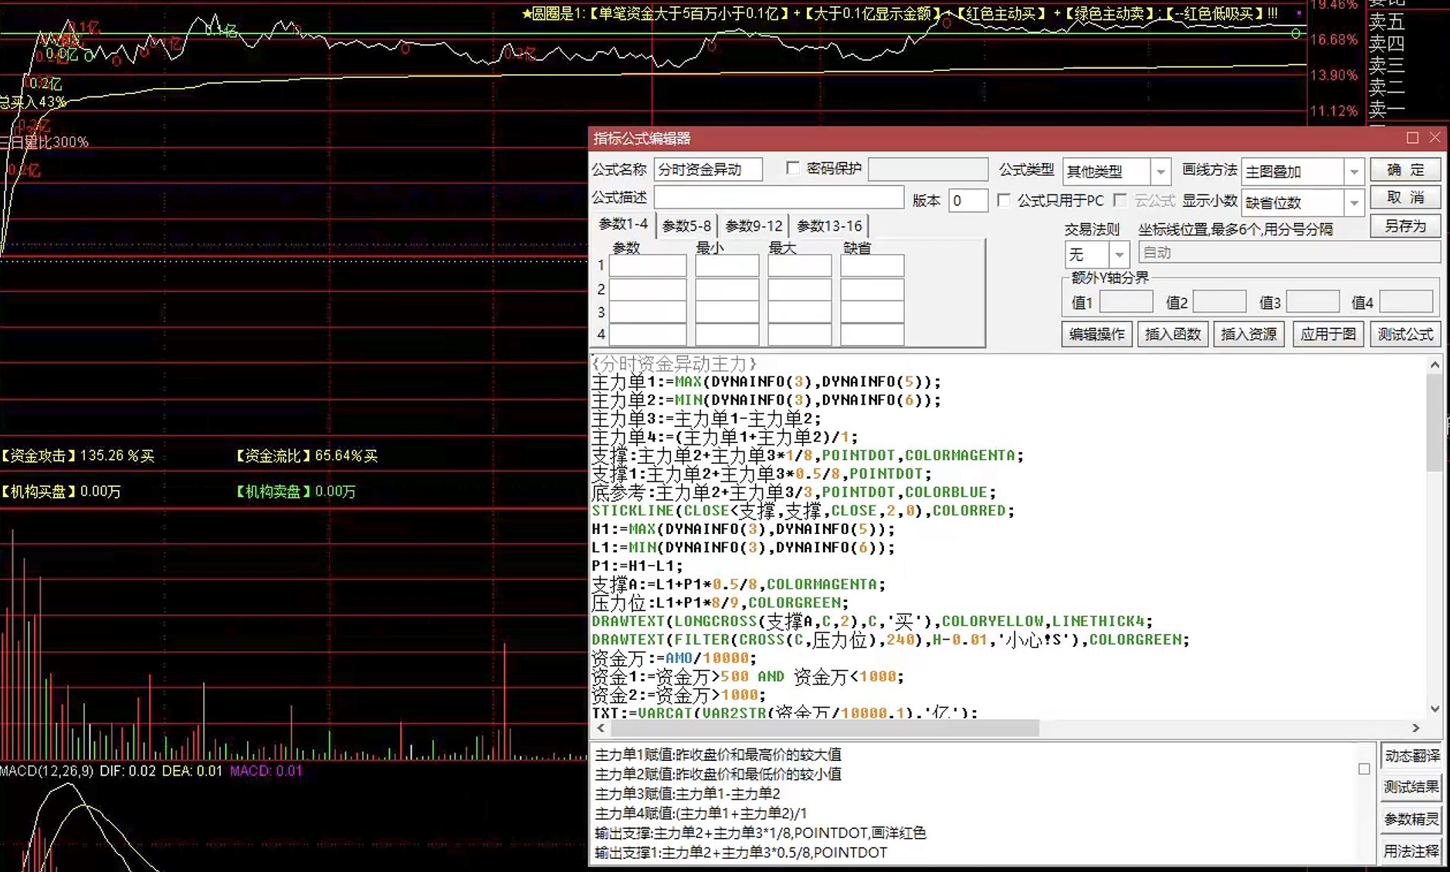Open 编辑操作 menu button
Screen dimensions: 1450x872
coord(1096,334)
